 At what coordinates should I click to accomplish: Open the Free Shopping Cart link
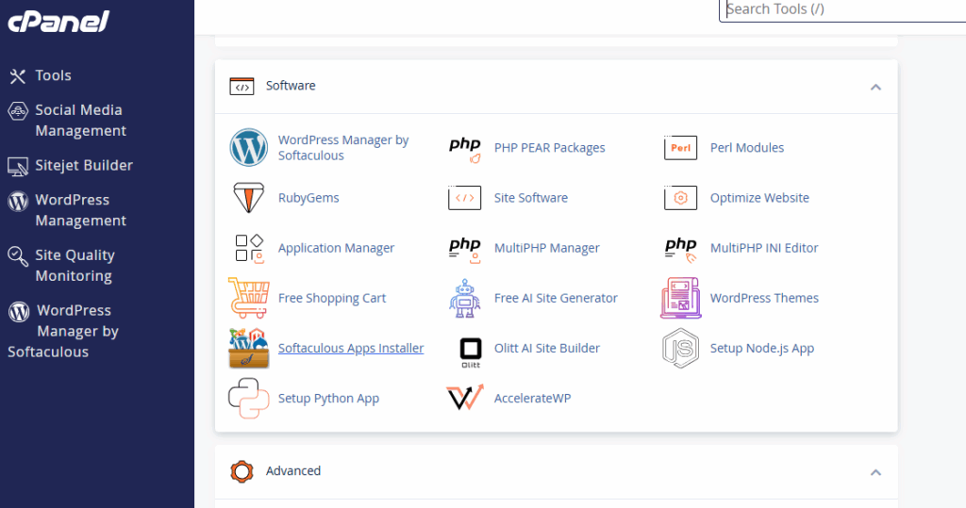(332, 298)
